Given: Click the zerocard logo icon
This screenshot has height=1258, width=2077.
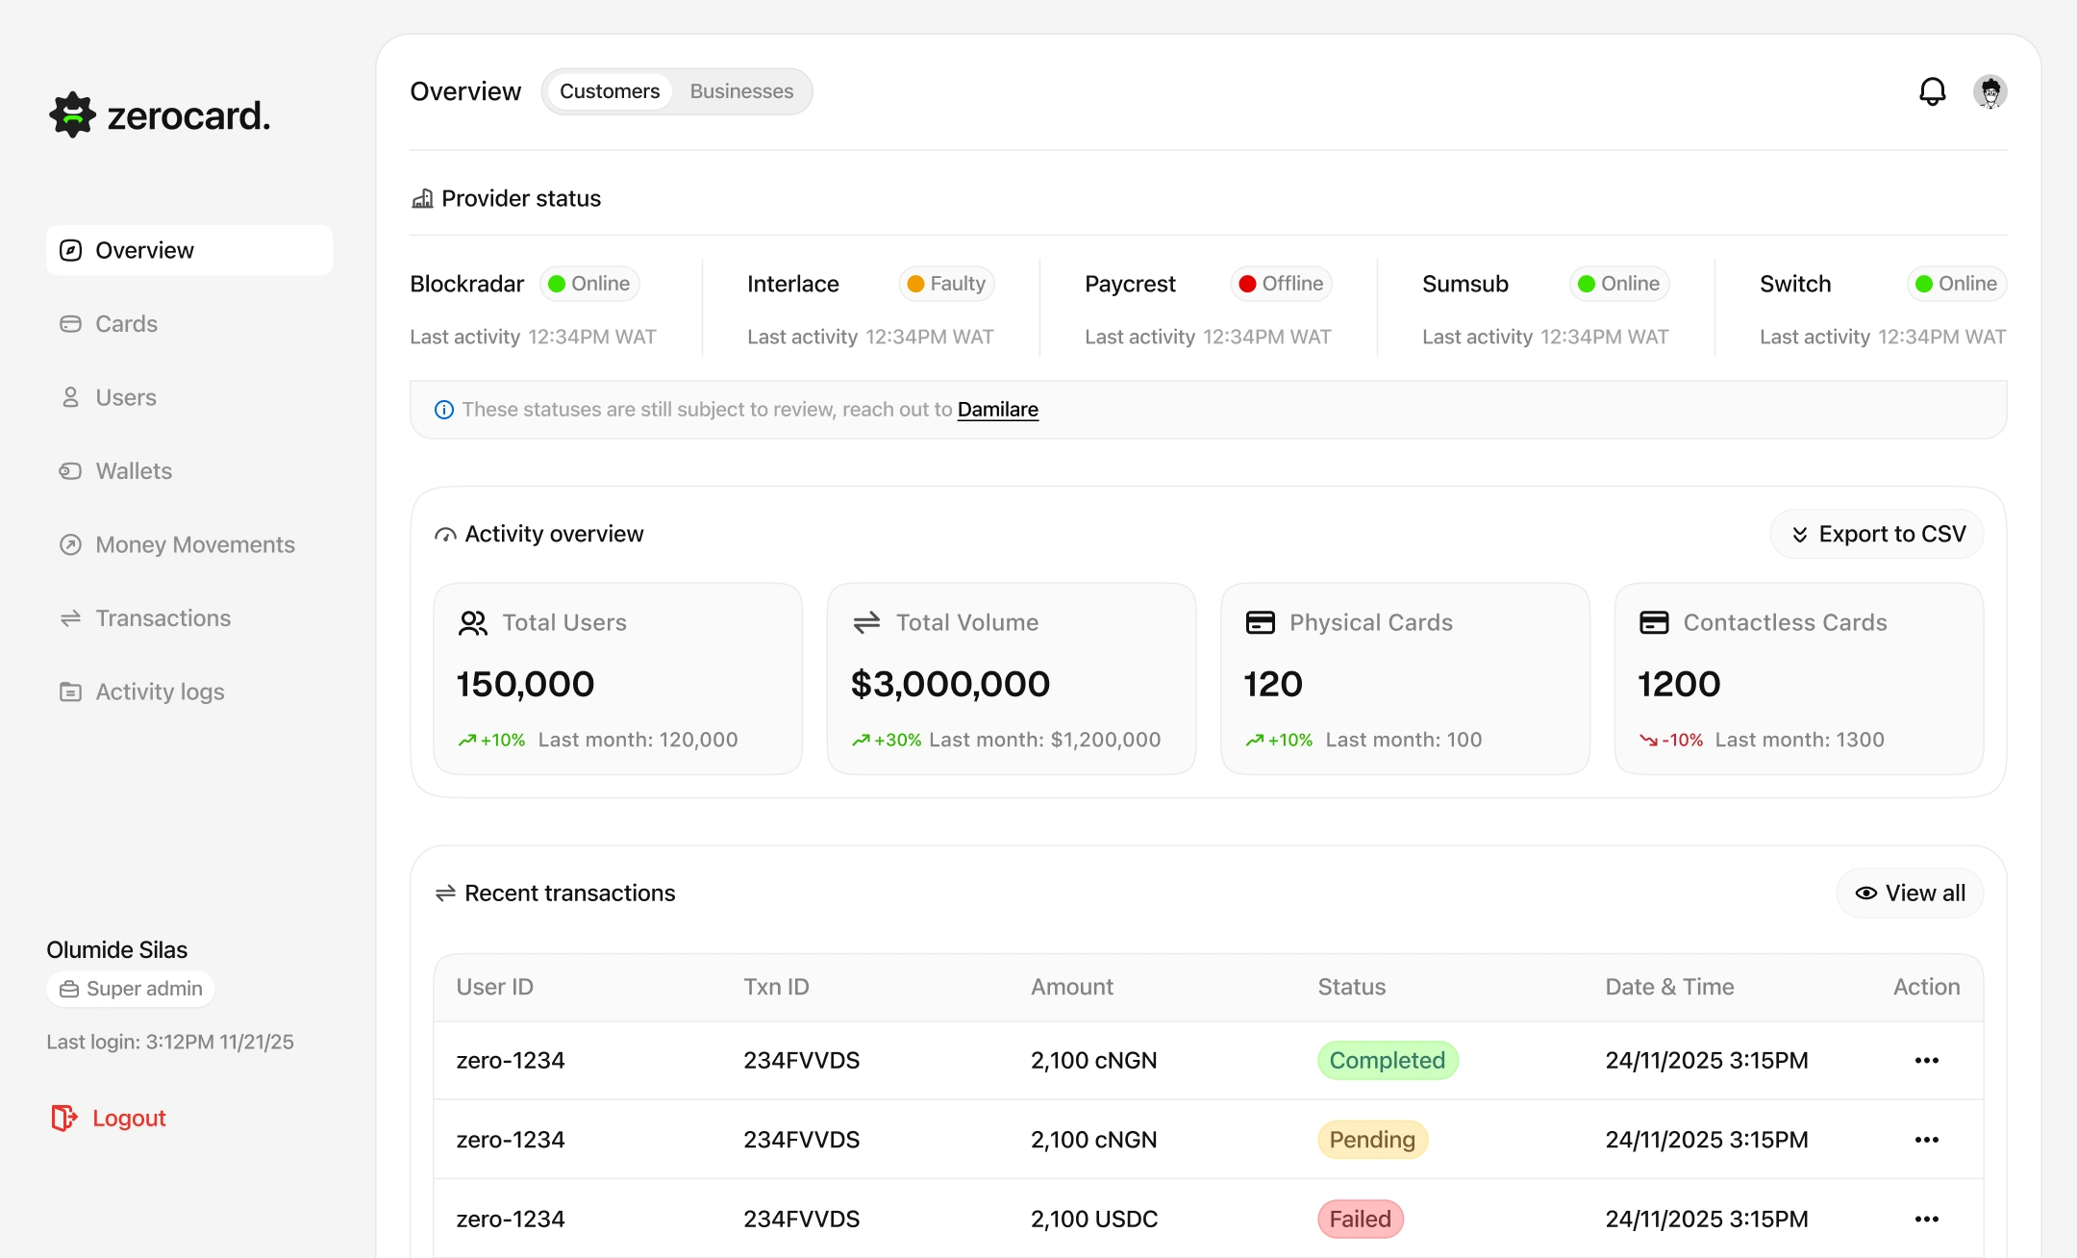Looking at the screenshot, I should point(72,115).
